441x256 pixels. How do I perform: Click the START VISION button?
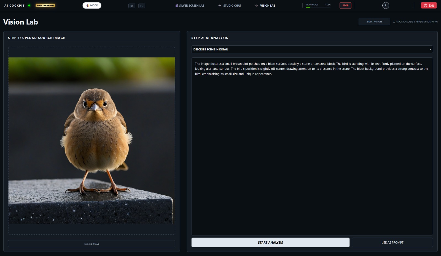point(374,21)
